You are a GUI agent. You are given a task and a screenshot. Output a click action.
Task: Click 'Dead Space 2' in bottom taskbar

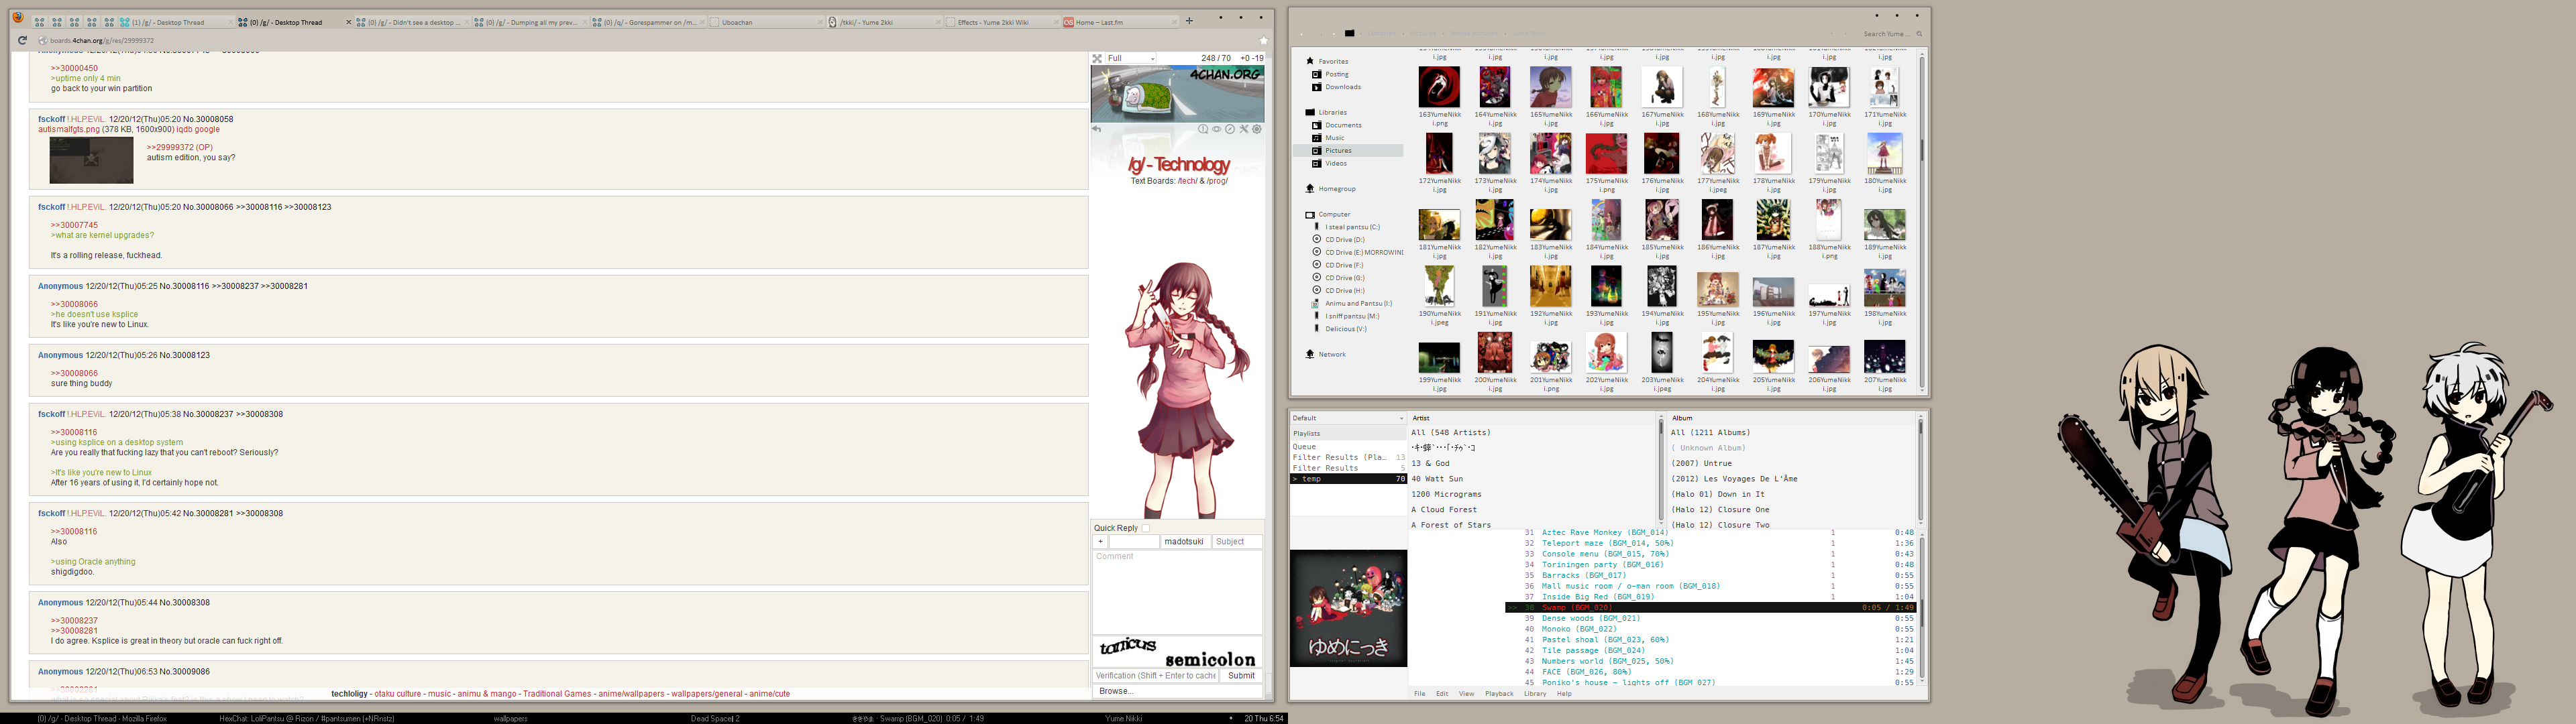[x=715, y=718]
